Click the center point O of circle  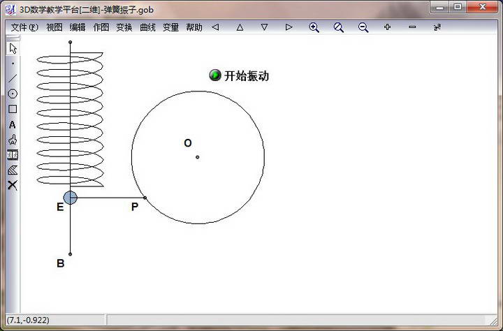[197, 157]
